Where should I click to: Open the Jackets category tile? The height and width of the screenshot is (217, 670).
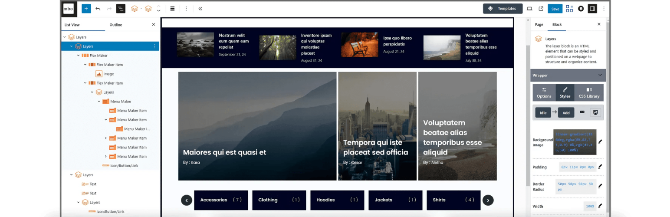(x=395, y=200)
